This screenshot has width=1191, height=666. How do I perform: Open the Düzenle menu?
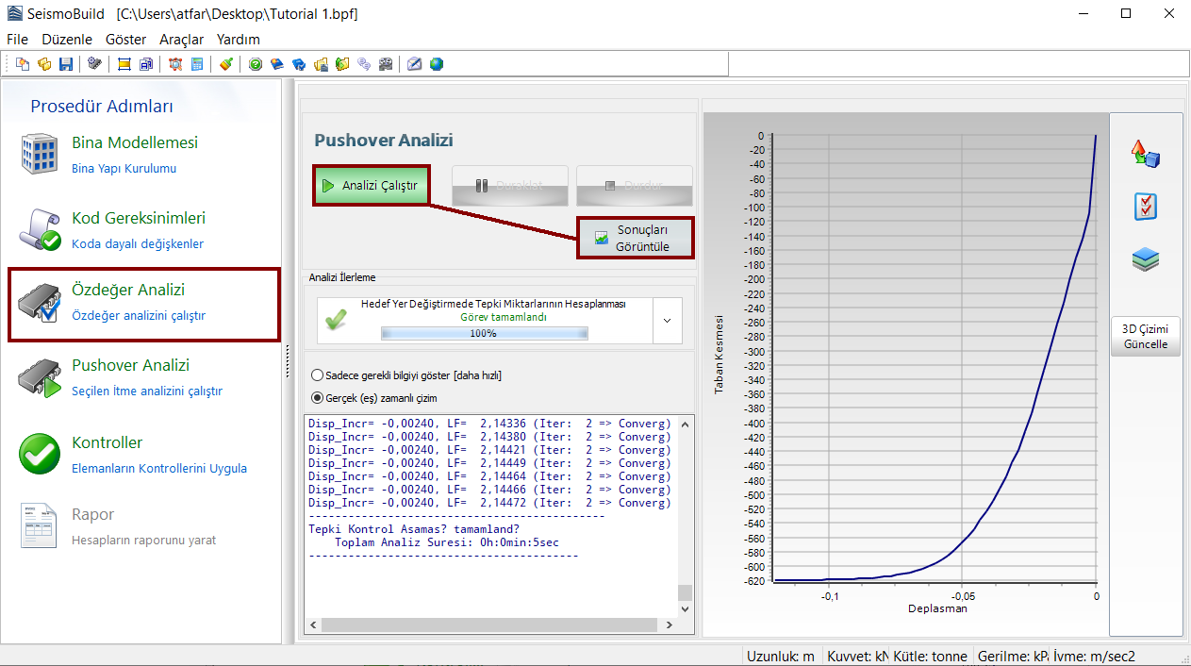[x=67, y=40]
